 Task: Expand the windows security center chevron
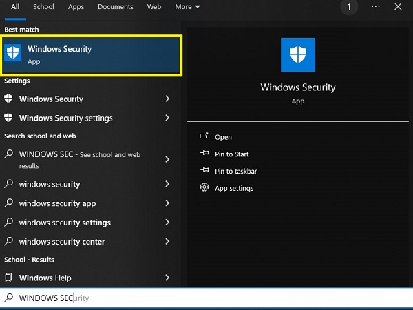point(167,242)
